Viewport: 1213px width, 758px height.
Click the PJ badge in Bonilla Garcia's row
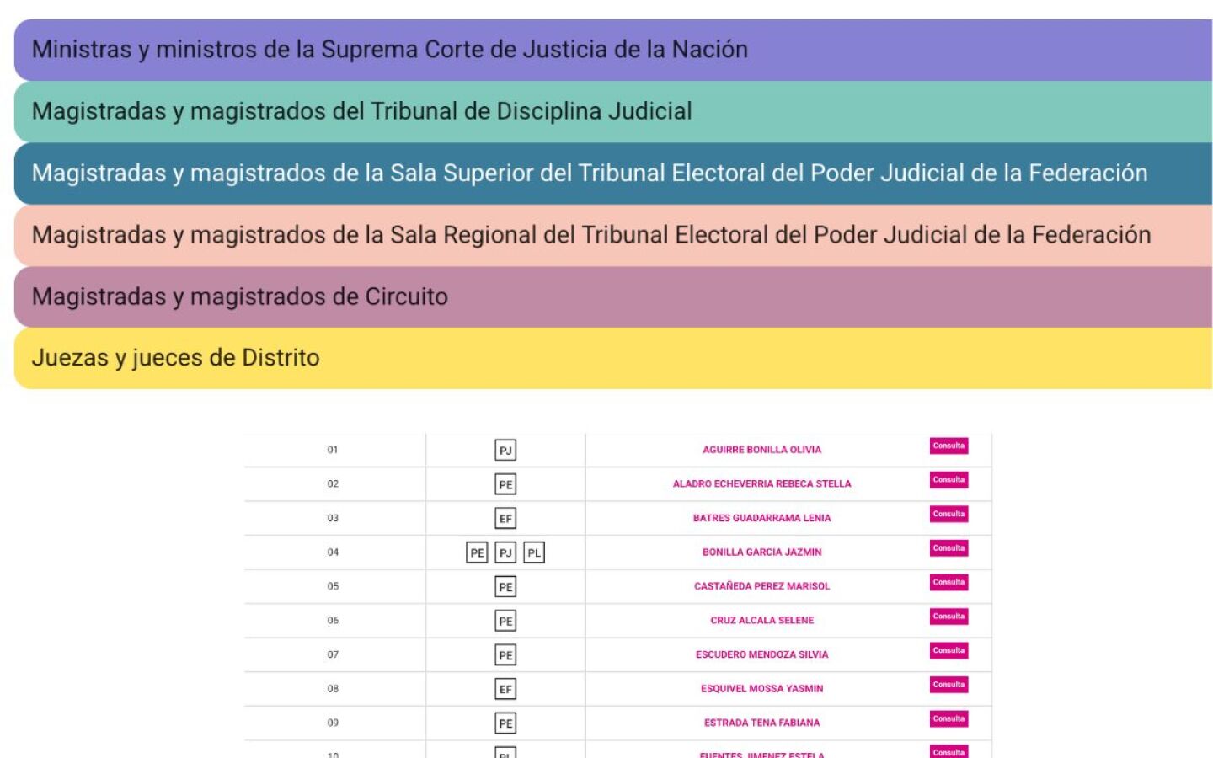[x=505, y=553]
